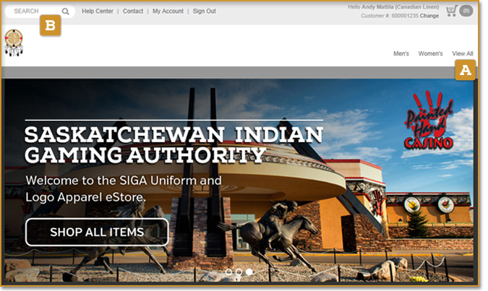The width and height of the screenshot is (488, 291).
Task: Click the Contact link
Action: tap(133, 12)
